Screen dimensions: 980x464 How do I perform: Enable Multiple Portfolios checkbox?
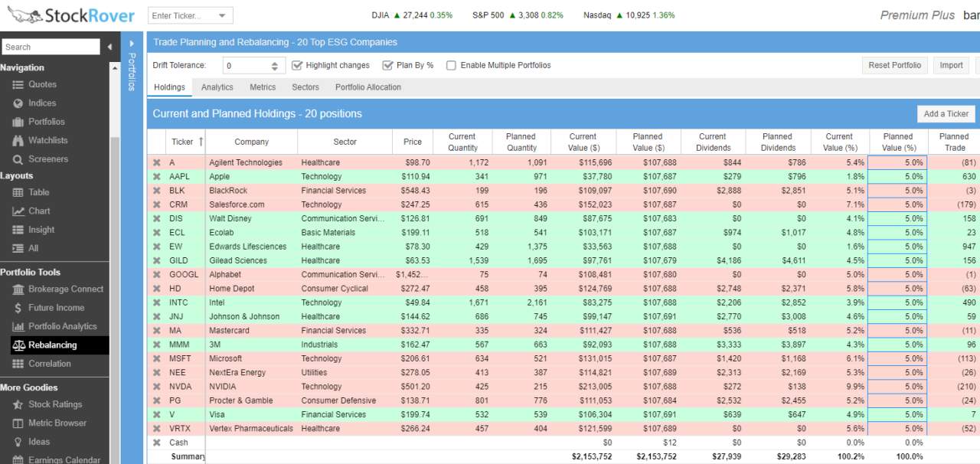pyautogui.click(x=451, y=65)
